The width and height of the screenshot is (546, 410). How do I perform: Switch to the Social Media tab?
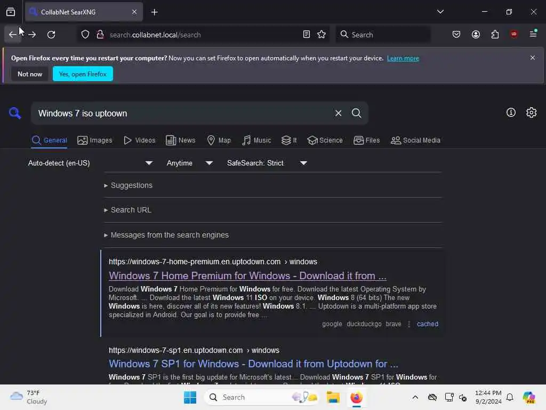pyautogui.click(x=415, y=140)
